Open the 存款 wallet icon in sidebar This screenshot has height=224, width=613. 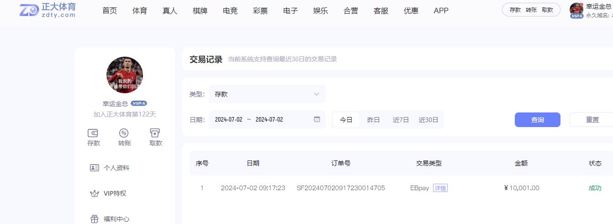pyautogui.click(x=93, y=133)
